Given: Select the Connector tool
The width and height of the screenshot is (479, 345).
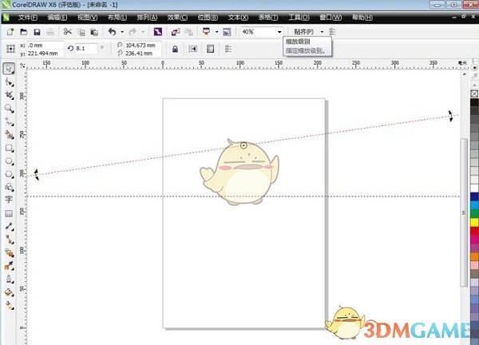Looking at the screenshot, I should 10,240.
